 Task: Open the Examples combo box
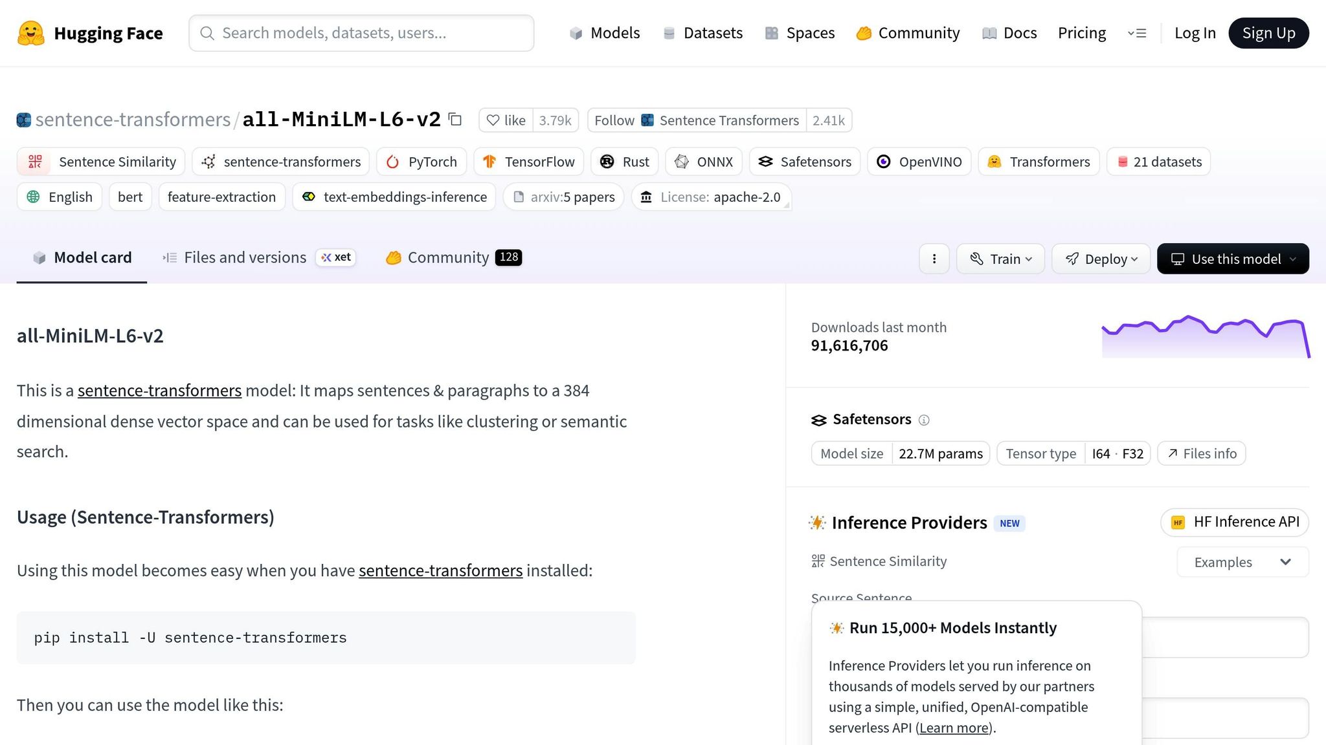tap(1242, 562)
